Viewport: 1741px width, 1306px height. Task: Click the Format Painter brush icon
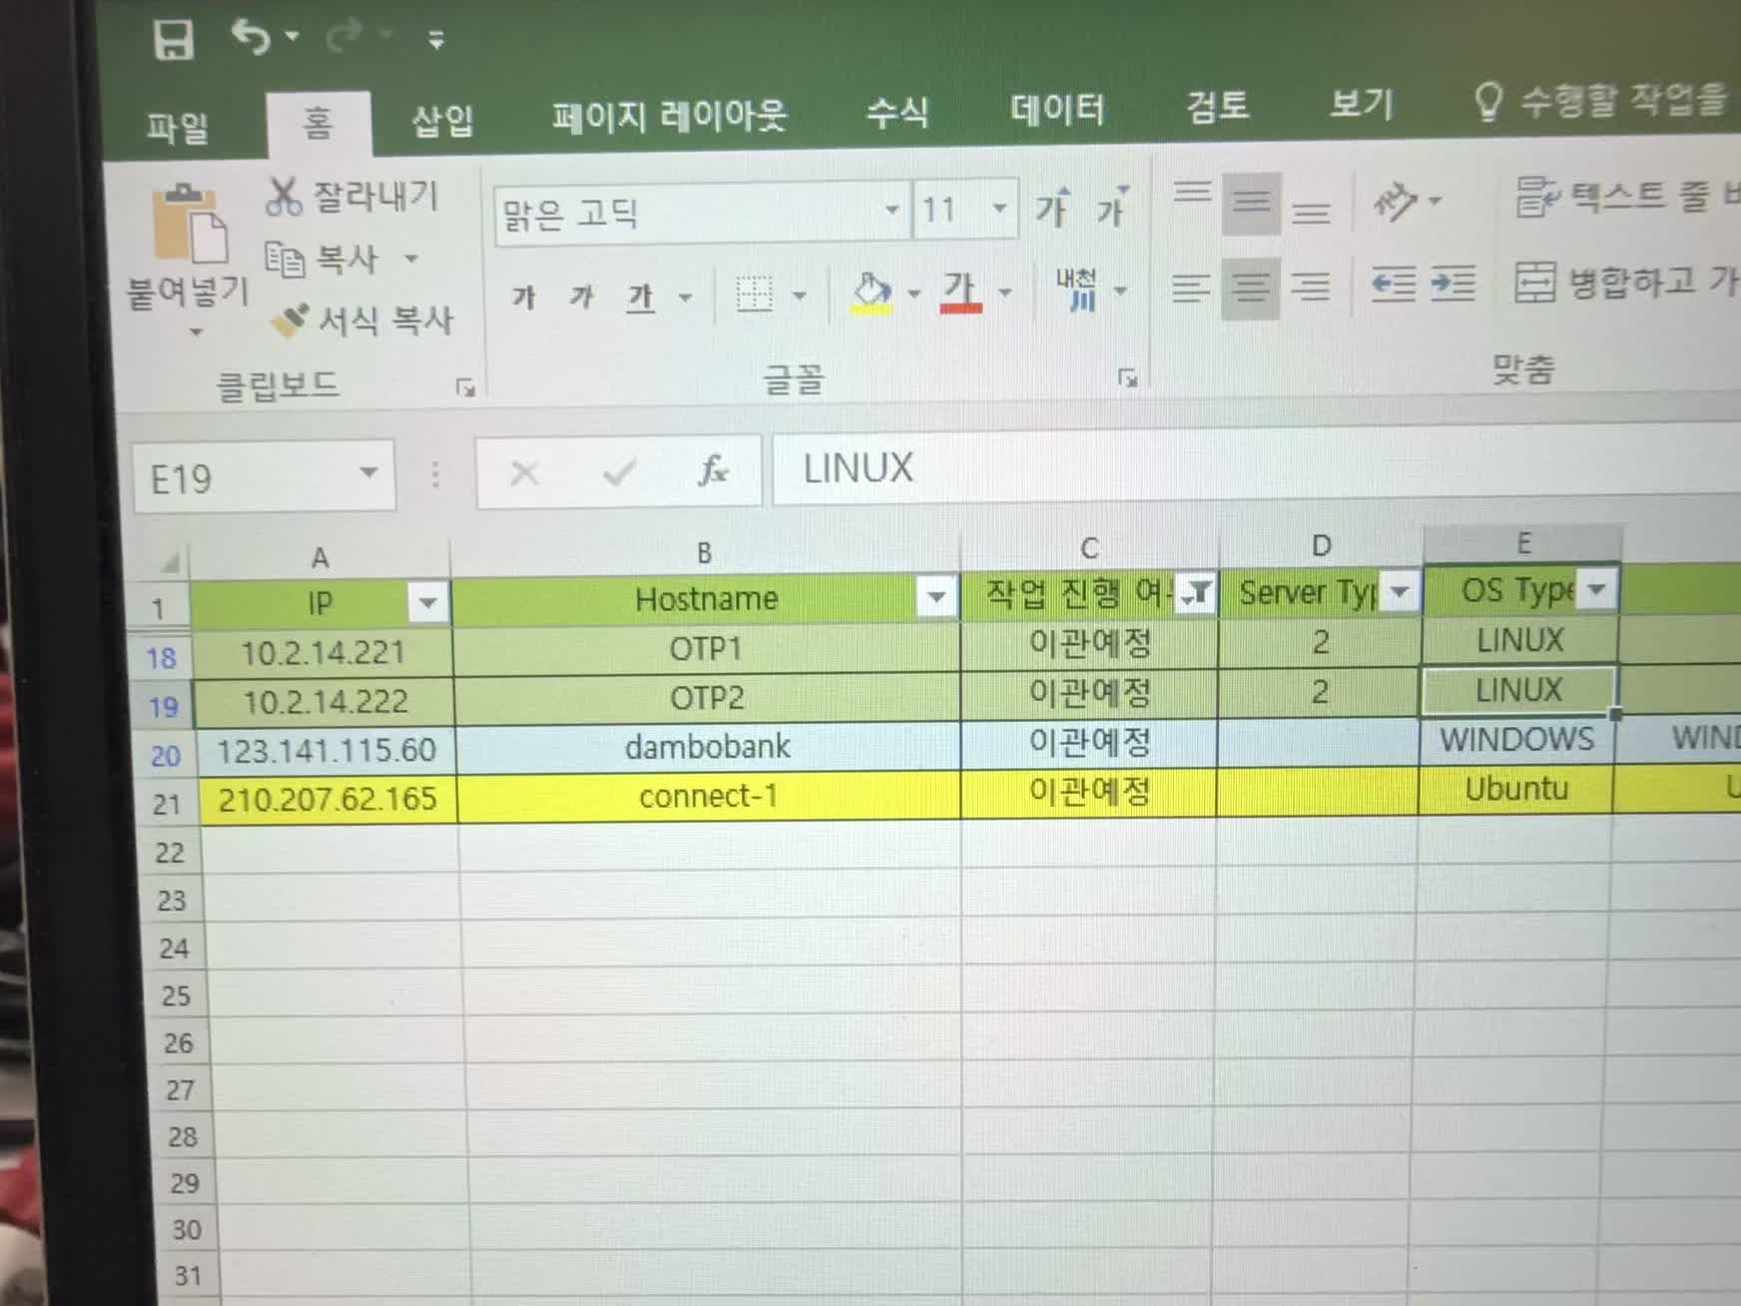(x=290, y=321)
